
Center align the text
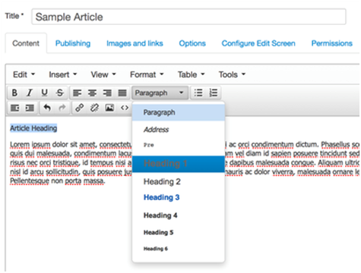pyautogui.click(x=92, y=93)
